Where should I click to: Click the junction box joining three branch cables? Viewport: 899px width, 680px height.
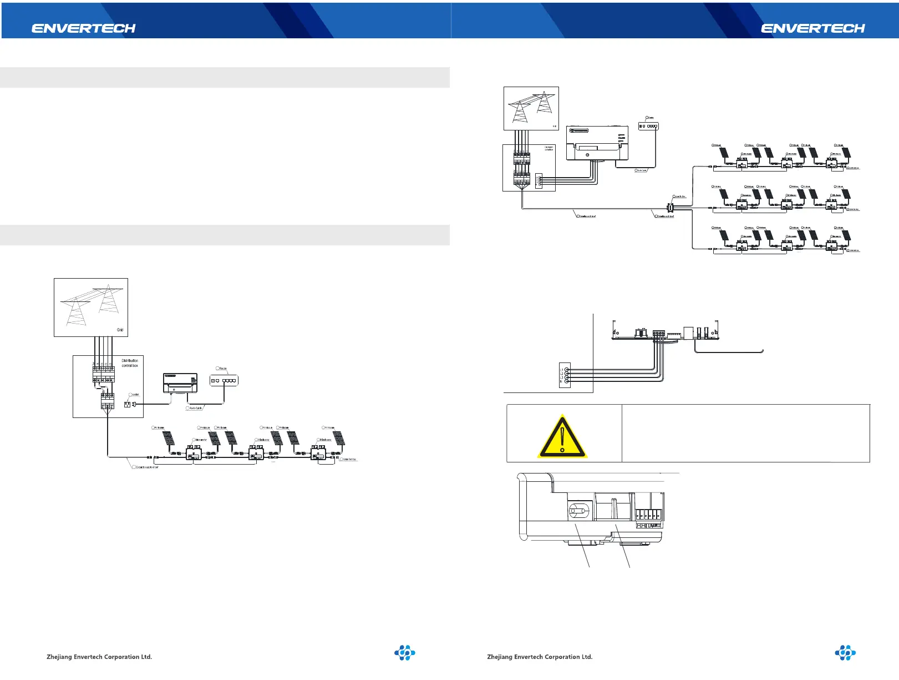tap(670, 208)
